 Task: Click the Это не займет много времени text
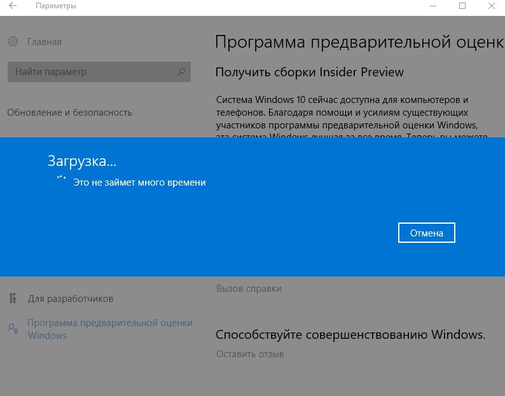[139, 182]
